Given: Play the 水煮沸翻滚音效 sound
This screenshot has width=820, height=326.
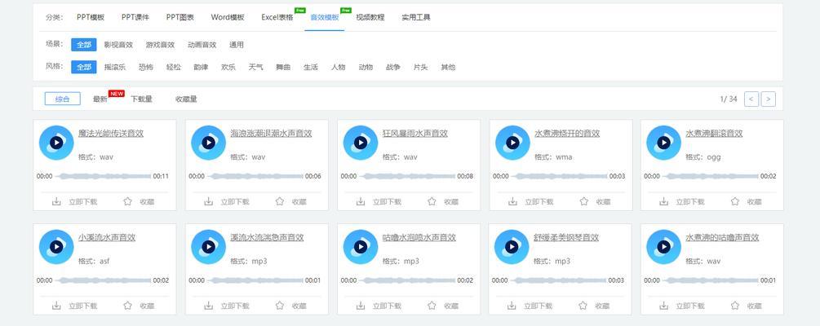Looking at the screenshot, I should tap(663, 143).
